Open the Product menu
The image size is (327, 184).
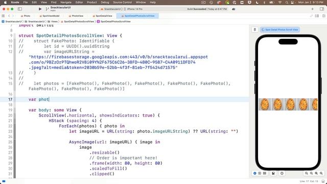coord(92,2)
